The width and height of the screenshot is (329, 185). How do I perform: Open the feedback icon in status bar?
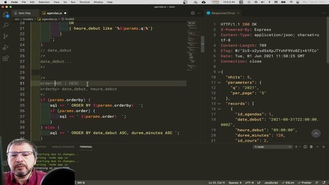pos(317,183)
